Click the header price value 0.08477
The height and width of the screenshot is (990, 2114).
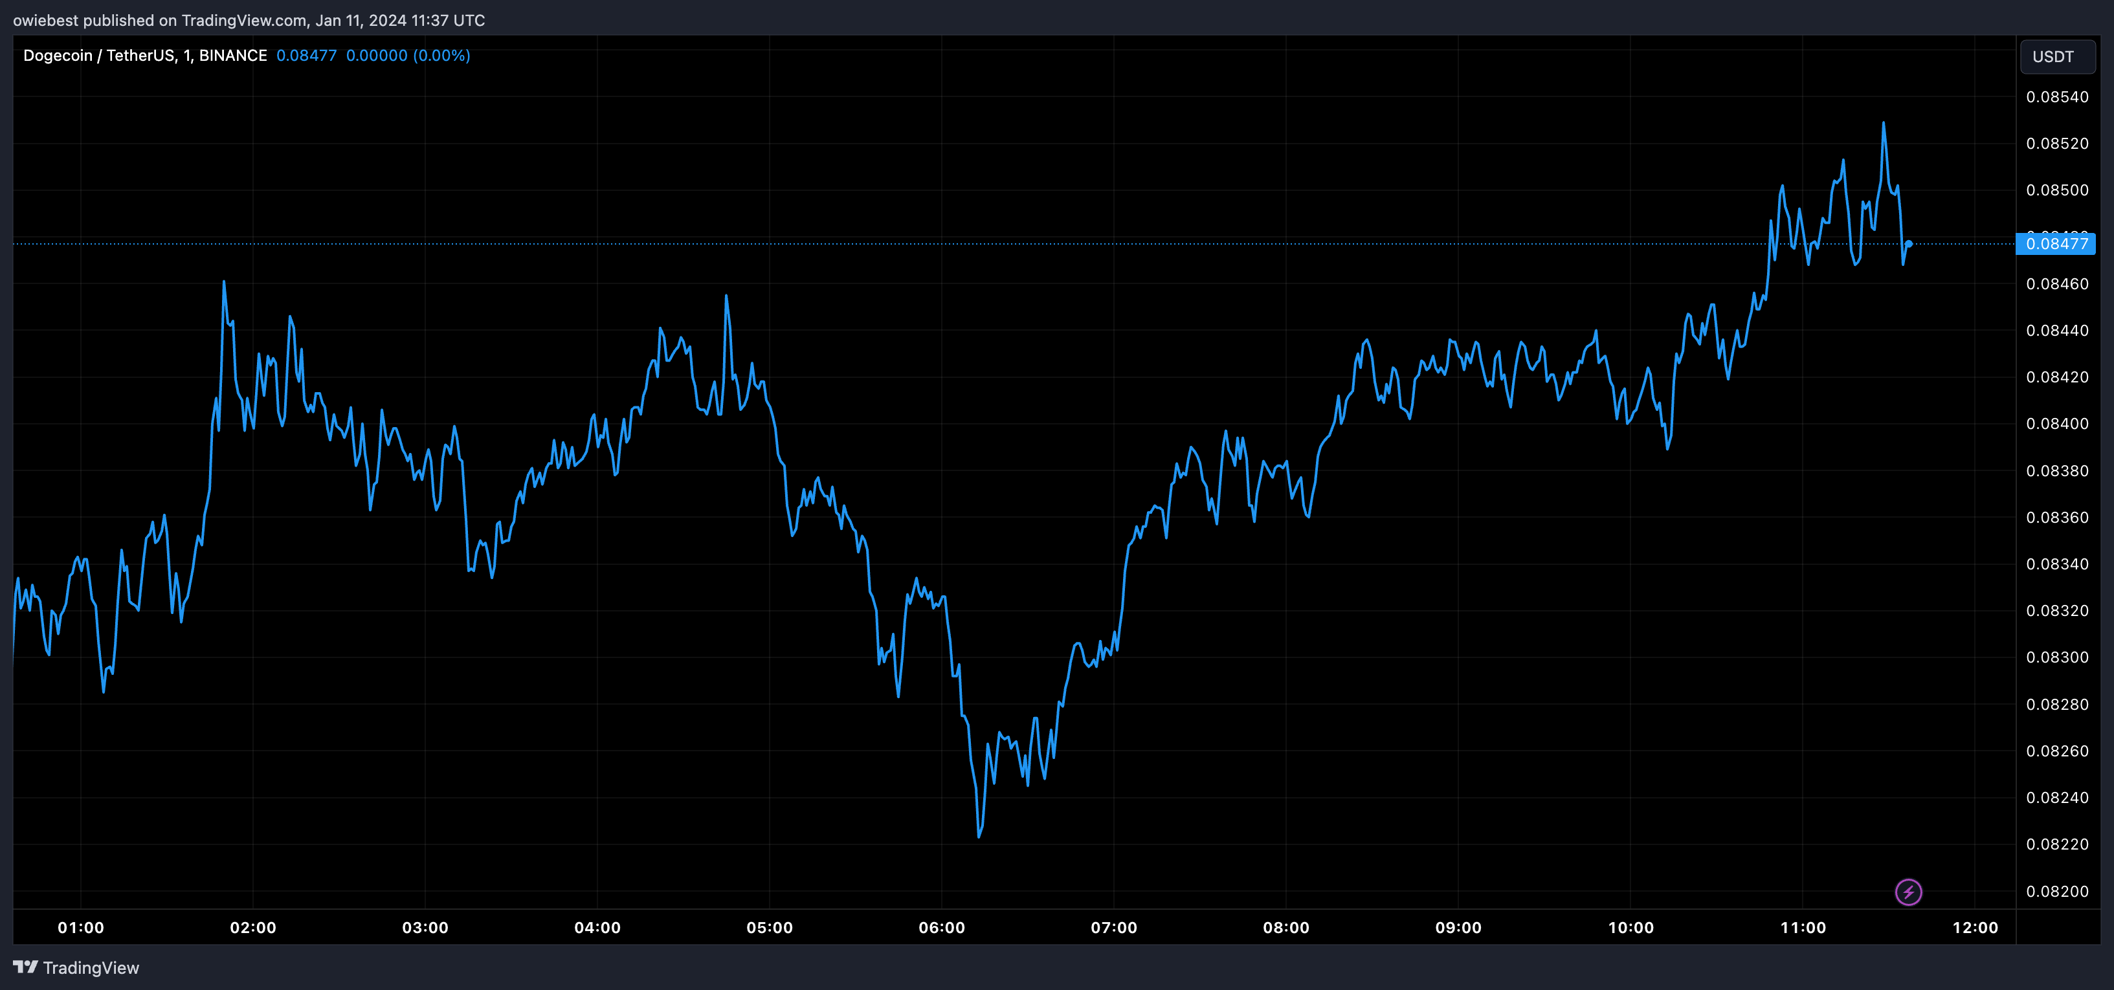point(306,55)
